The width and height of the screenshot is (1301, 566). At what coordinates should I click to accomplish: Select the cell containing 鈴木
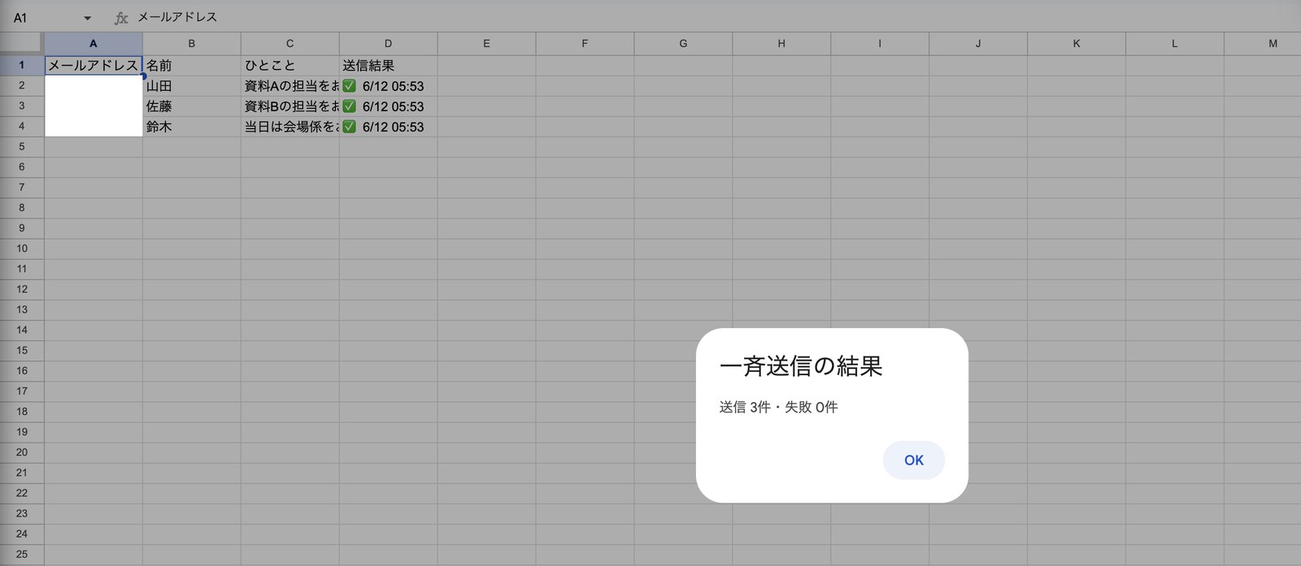pyautogui.click(x=192, y=127)
